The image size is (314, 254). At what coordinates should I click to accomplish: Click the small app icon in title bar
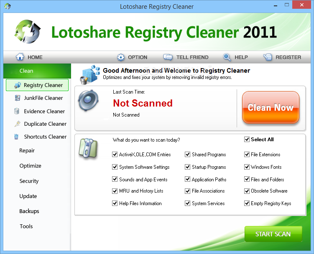(8, 6)
